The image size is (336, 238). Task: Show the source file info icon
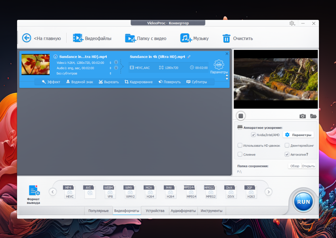click(55, 57)
